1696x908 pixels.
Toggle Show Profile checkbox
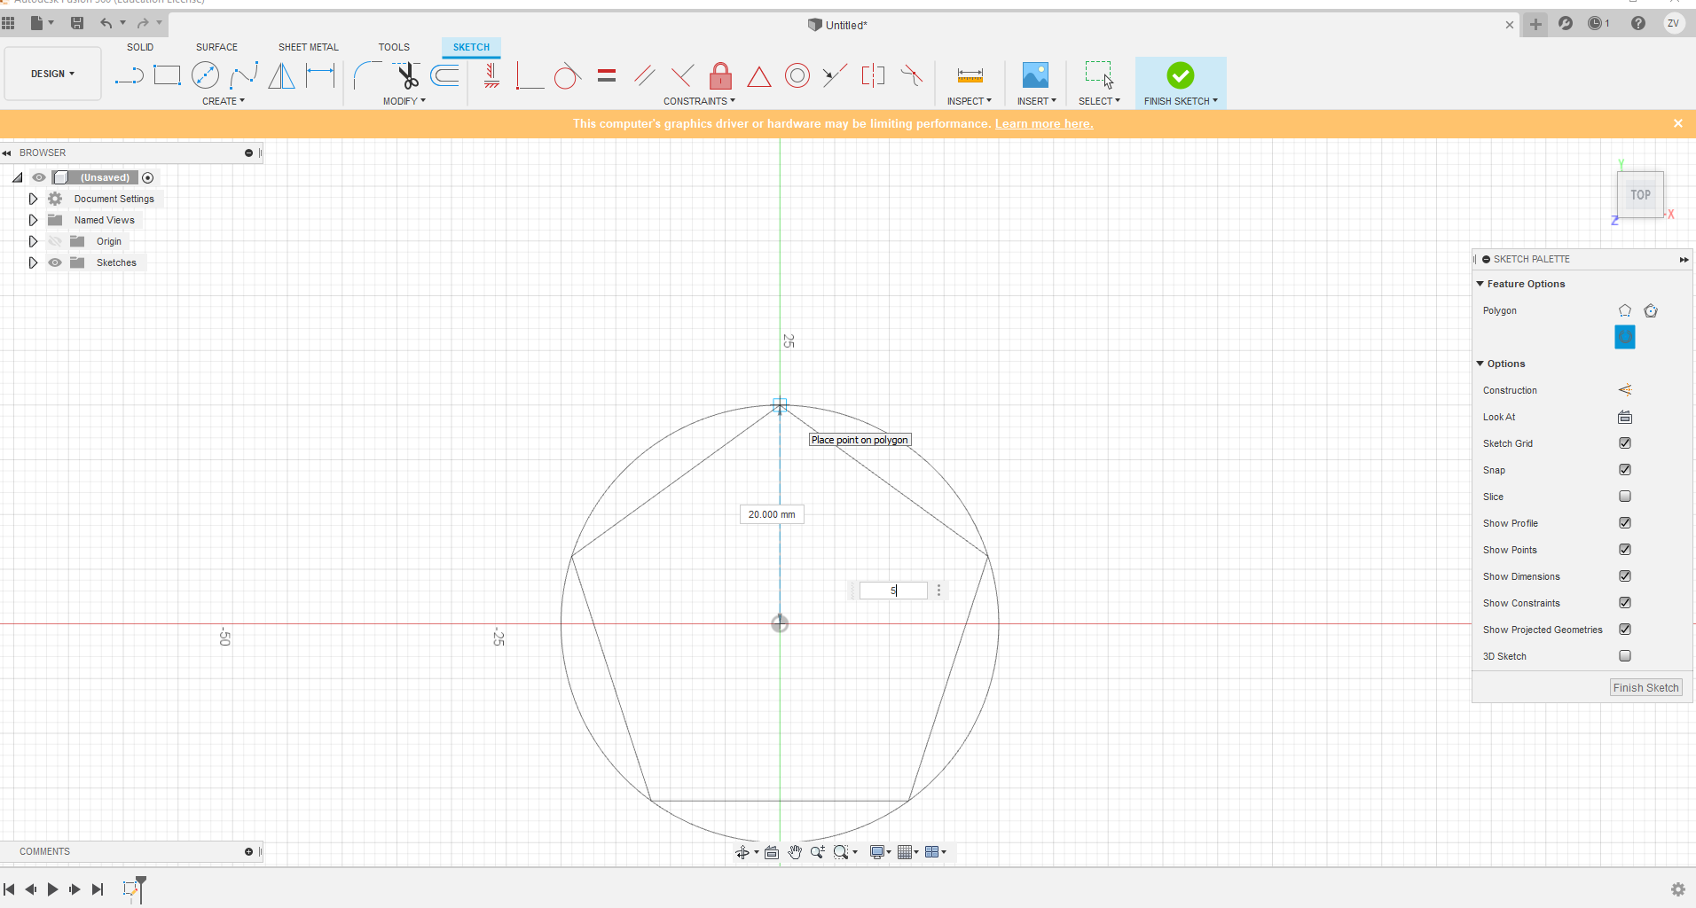click(1625, 523)
